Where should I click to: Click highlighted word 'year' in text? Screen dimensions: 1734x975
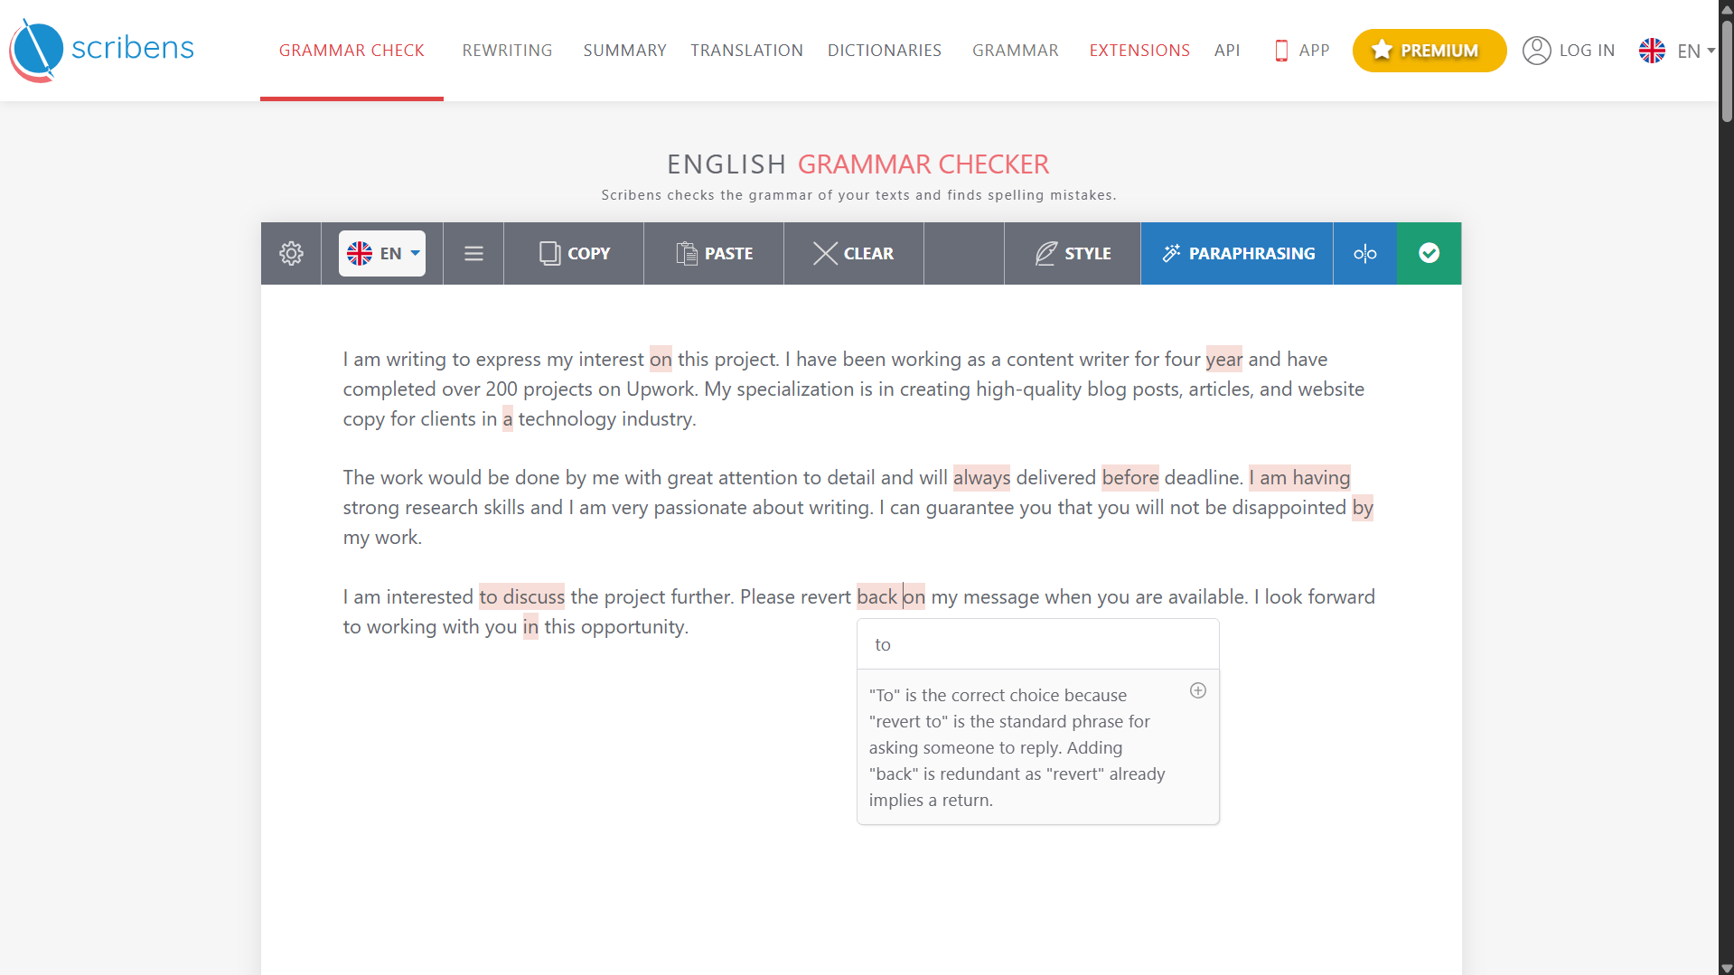pos(1223,359)
